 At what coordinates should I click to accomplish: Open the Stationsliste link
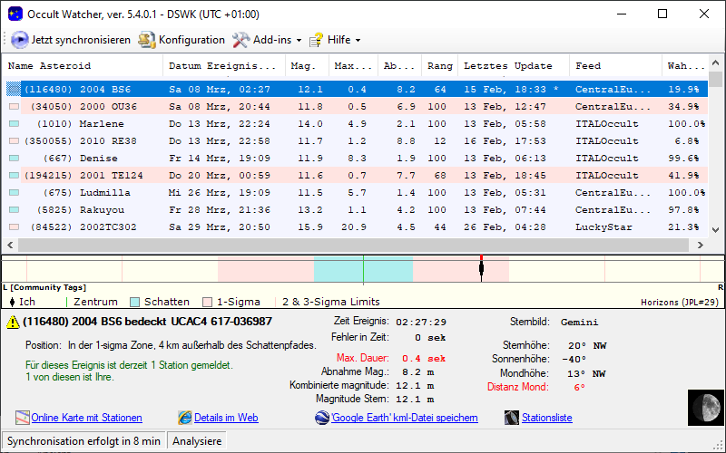tap(547, 418)
